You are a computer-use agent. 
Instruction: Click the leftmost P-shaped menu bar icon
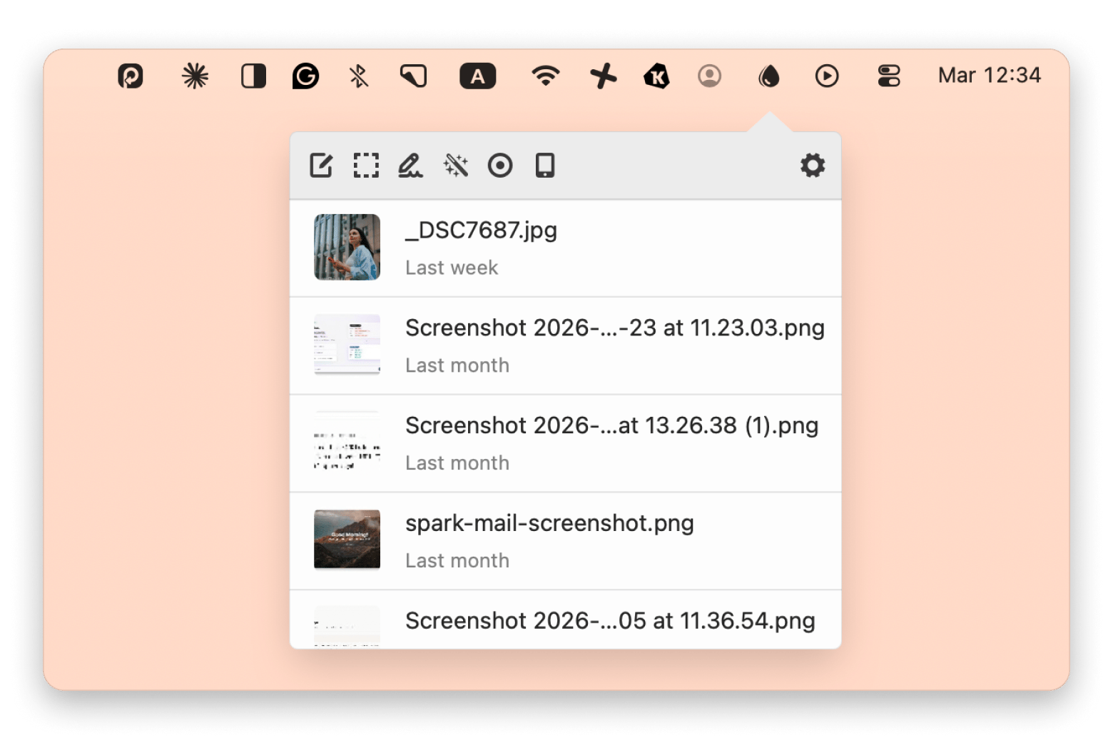131,76
